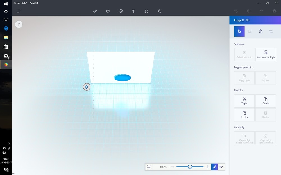
Task: Select the Art tools brush icon
Action: 95,11
